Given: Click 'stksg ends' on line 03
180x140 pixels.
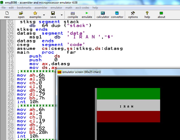Looking at the screenshot, I should 32,29.
